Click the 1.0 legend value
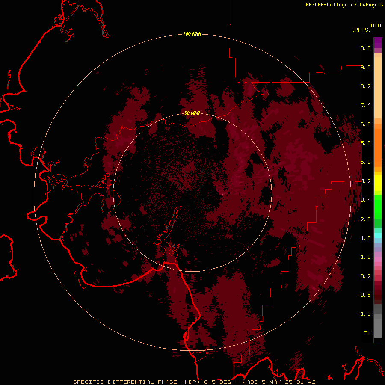Viewport: 385px width, 385px height. click(x=366, y=257)
